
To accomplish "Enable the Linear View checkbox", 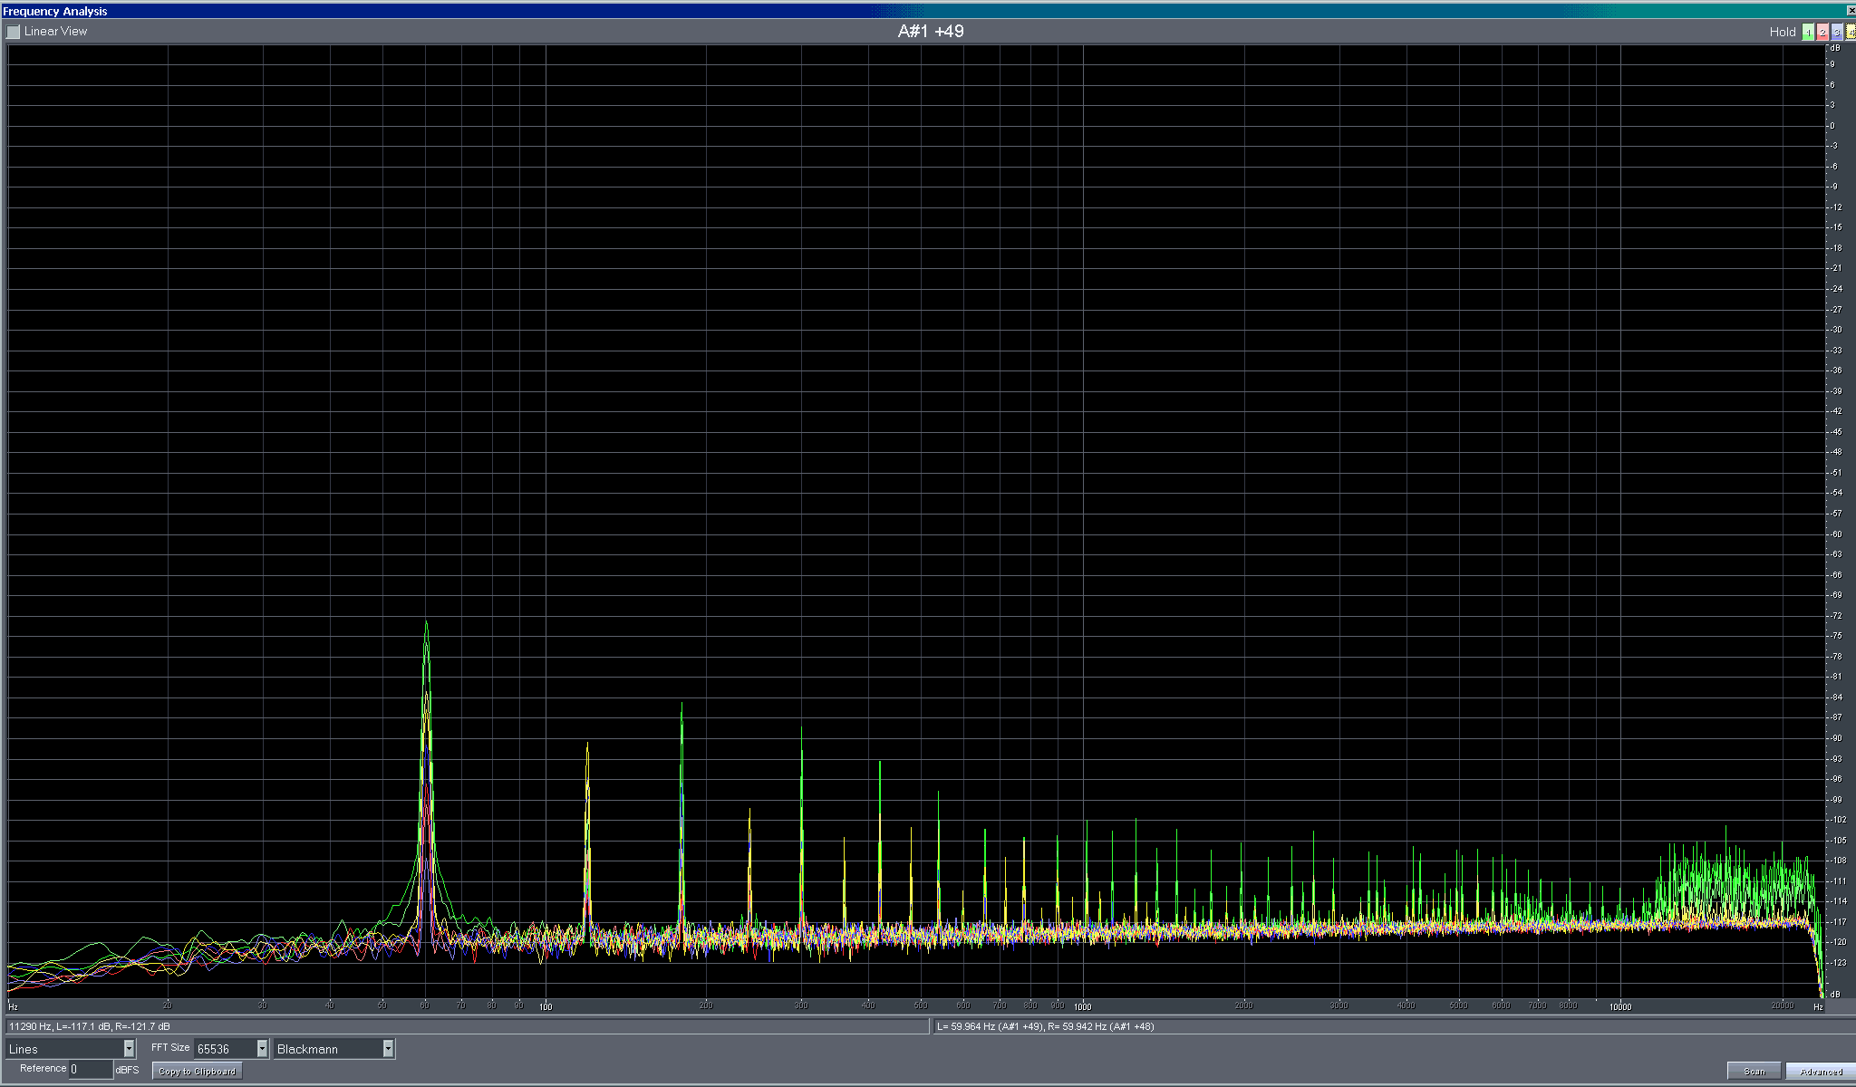I will pos(14,32).
